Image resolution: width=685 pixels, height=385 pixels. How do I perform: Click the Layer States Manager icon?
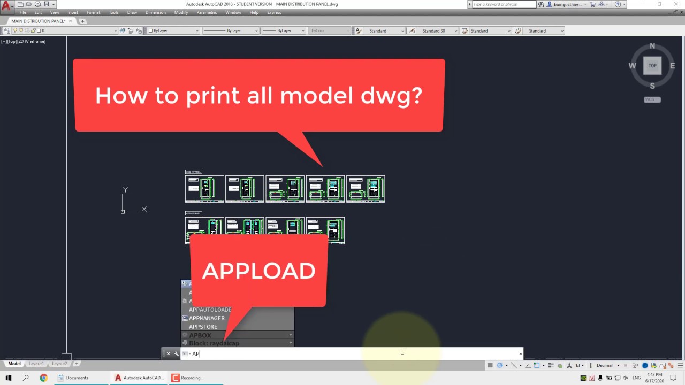[x=138, y=30]
